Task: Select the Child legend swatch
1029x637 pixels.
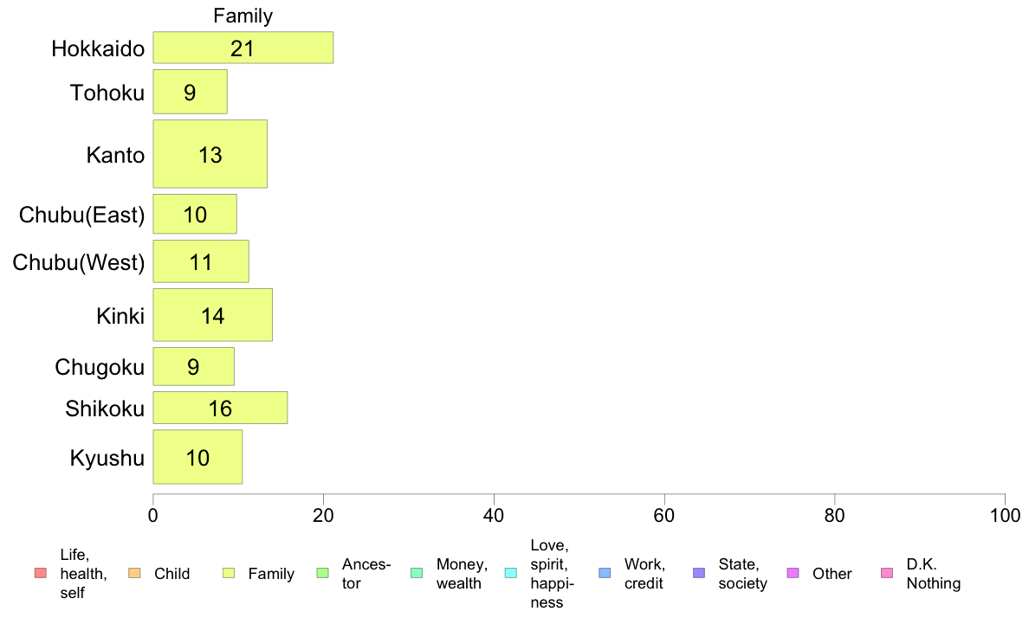Action: coord(134,573)
